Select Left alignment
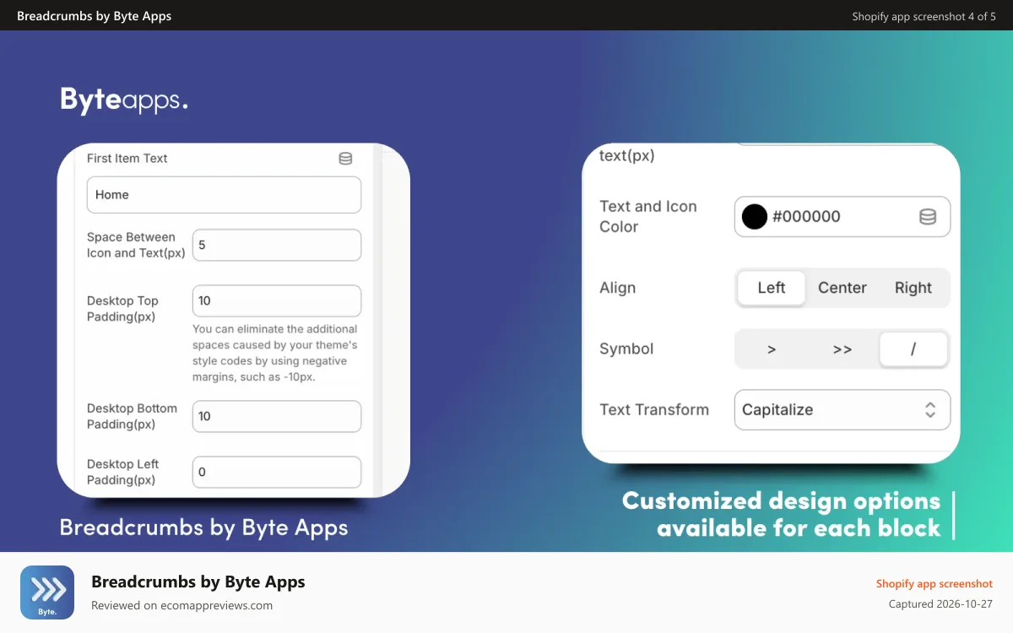Image resolution: width=1013 pixels, height=633 pixels. (x=772, y=288)
